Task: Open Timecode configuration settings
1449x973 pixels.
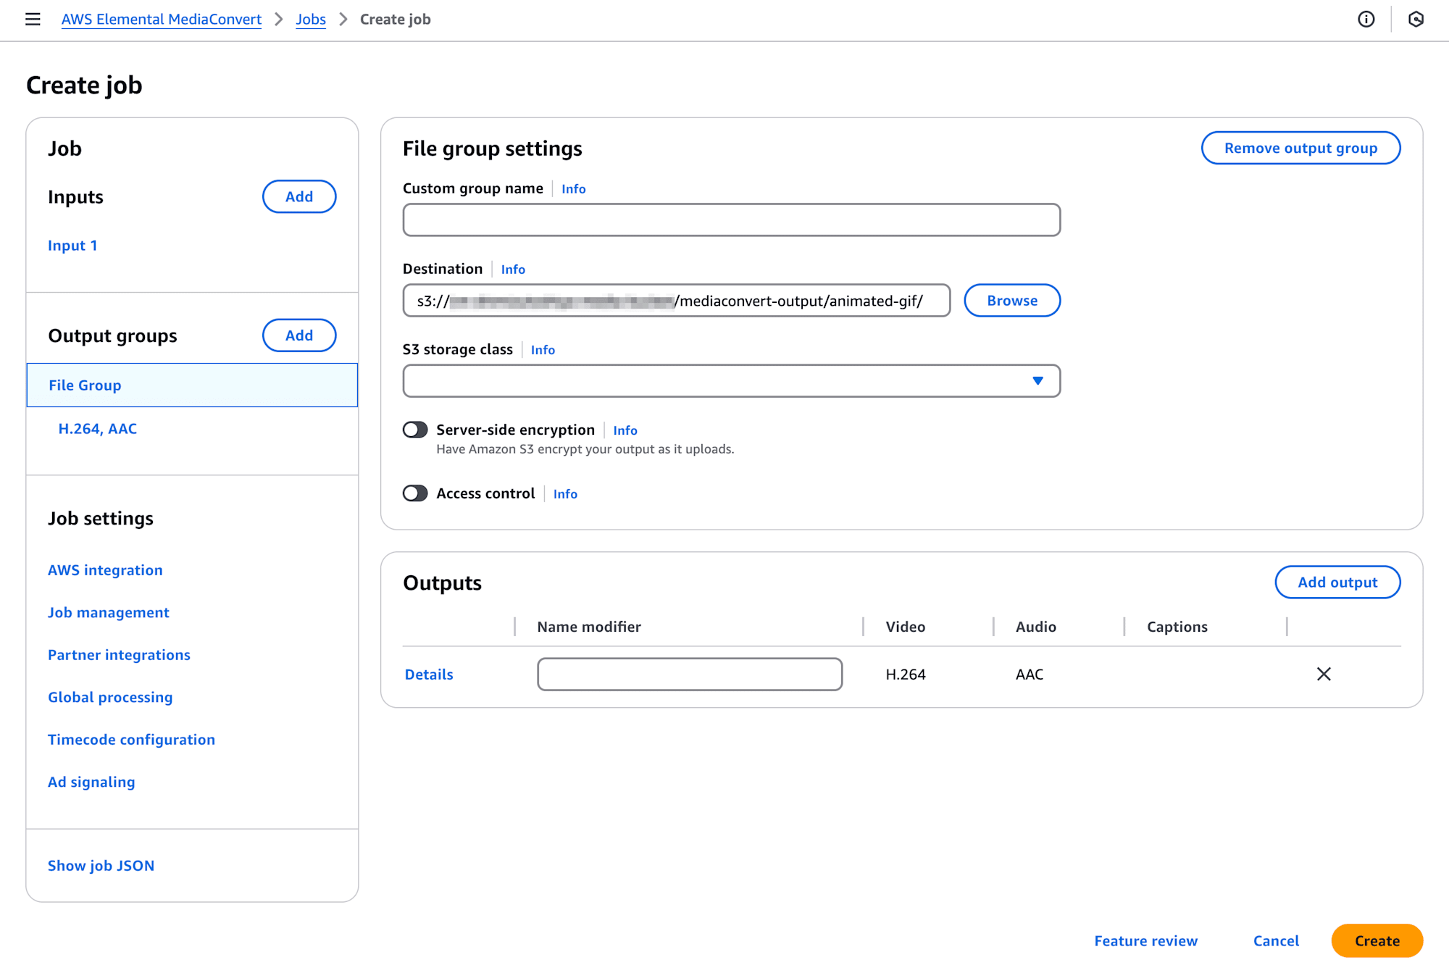Action: pos(131,740)
